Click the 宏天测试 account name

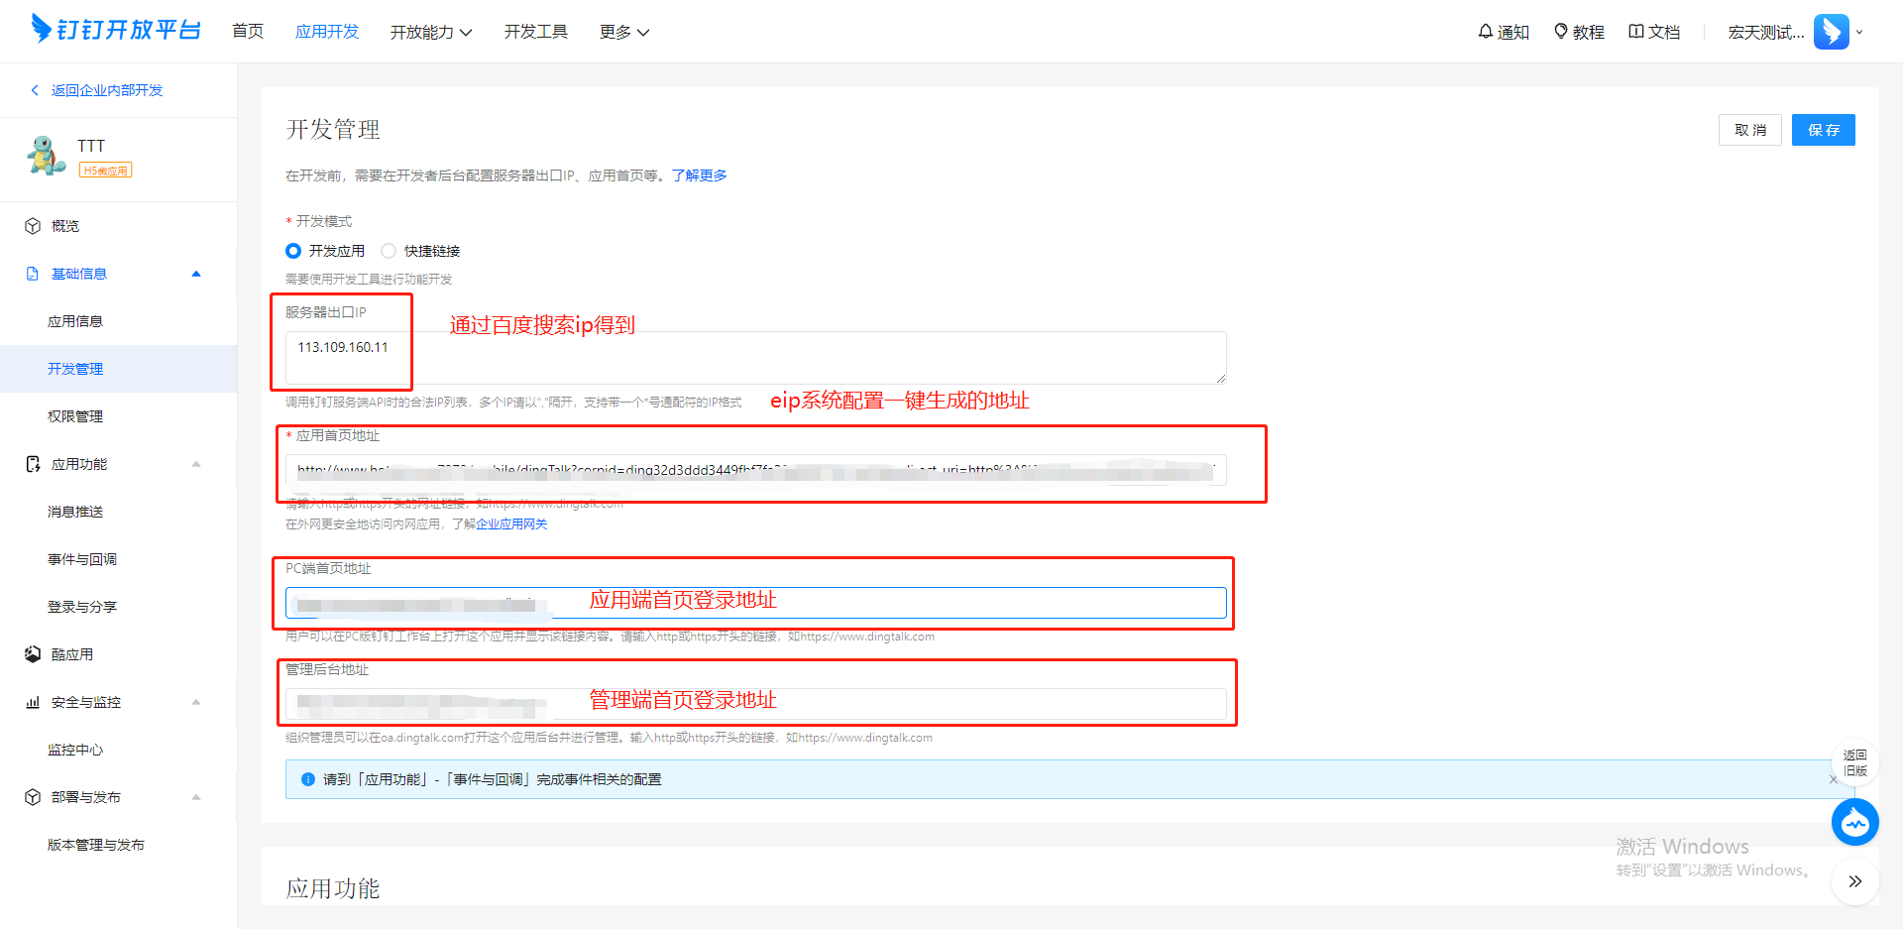(x=1766, y=32)
